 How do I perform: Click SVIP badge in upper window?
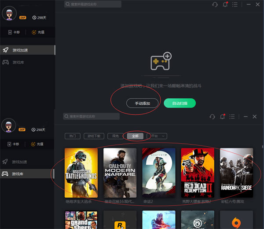pyautogui.click(x=23, y=18)
